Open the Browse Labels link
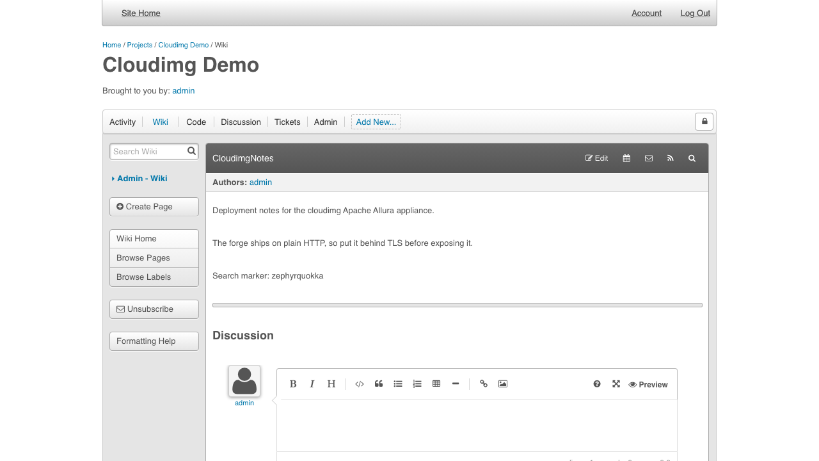 click(154, 277)
